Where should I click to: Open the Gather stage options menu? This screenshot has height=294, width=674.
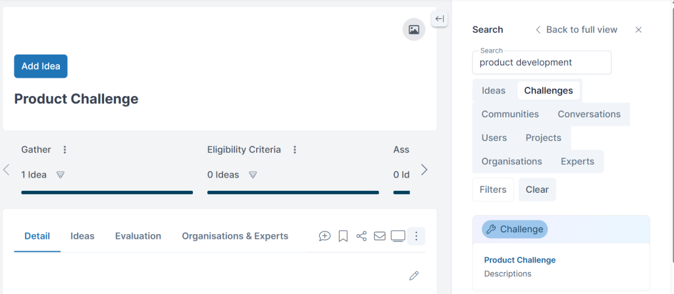tap(65, 149)
